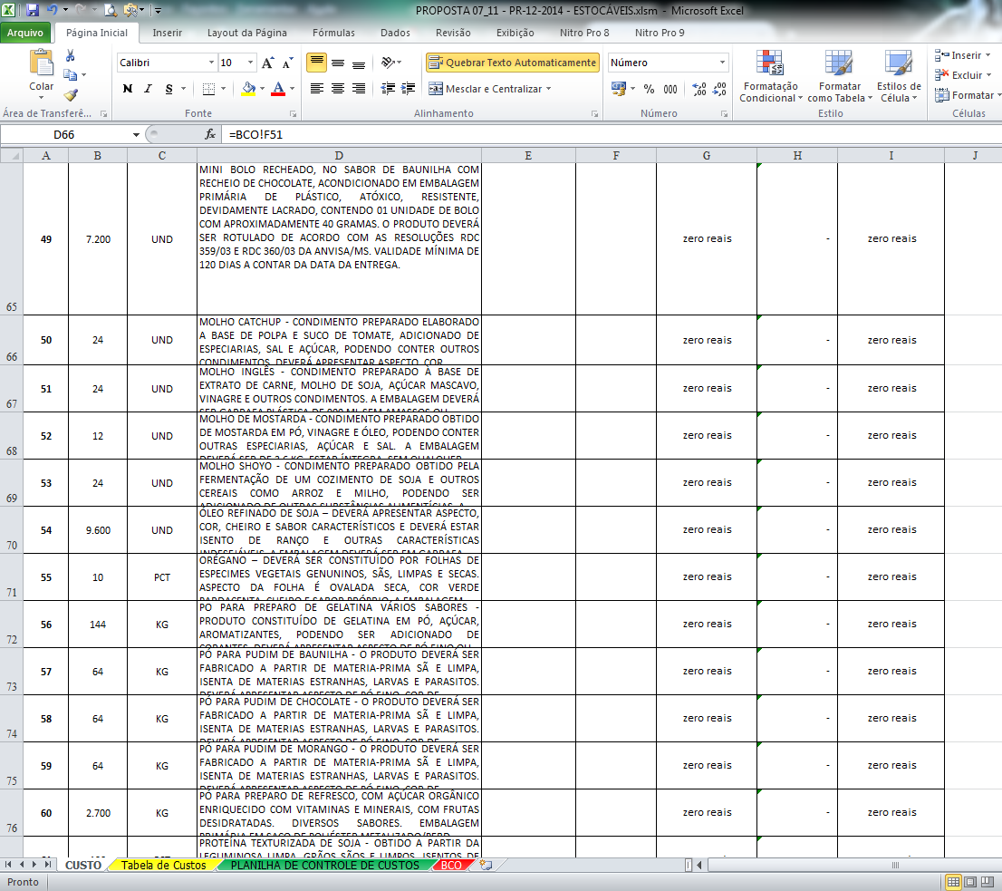Increase the cell indent

point(408,89)
